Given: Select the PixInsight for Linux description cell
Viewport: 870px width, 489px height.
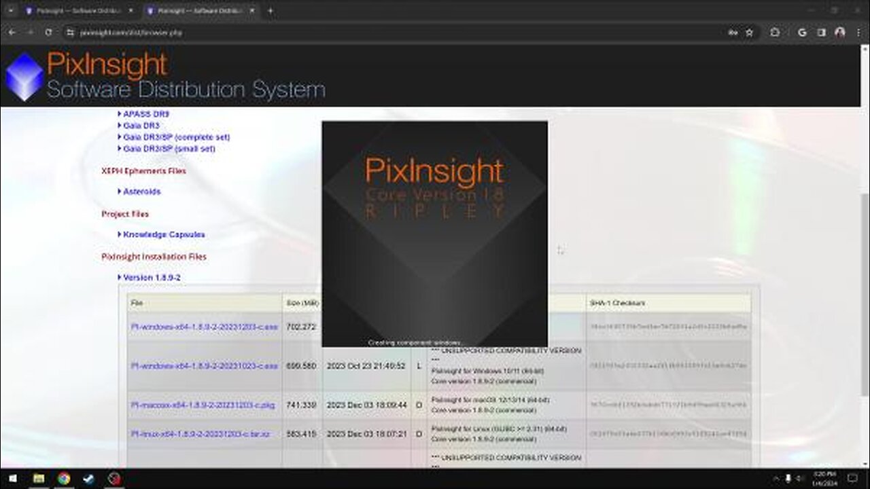Looking at the screenshot, I should pos(506,433).
